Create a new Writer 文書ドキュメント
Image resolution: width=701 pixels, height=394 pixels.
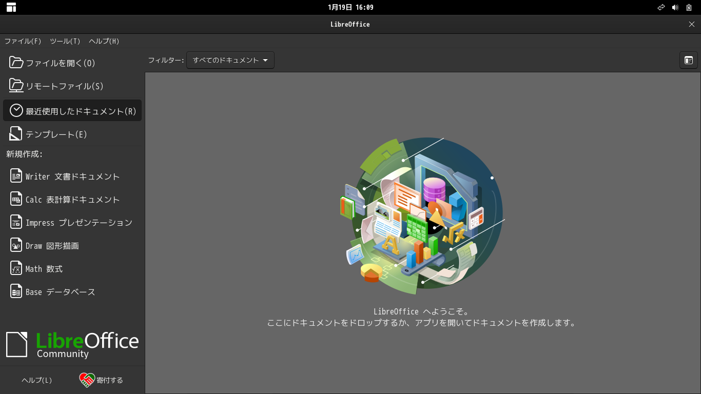tap(72, 176)
